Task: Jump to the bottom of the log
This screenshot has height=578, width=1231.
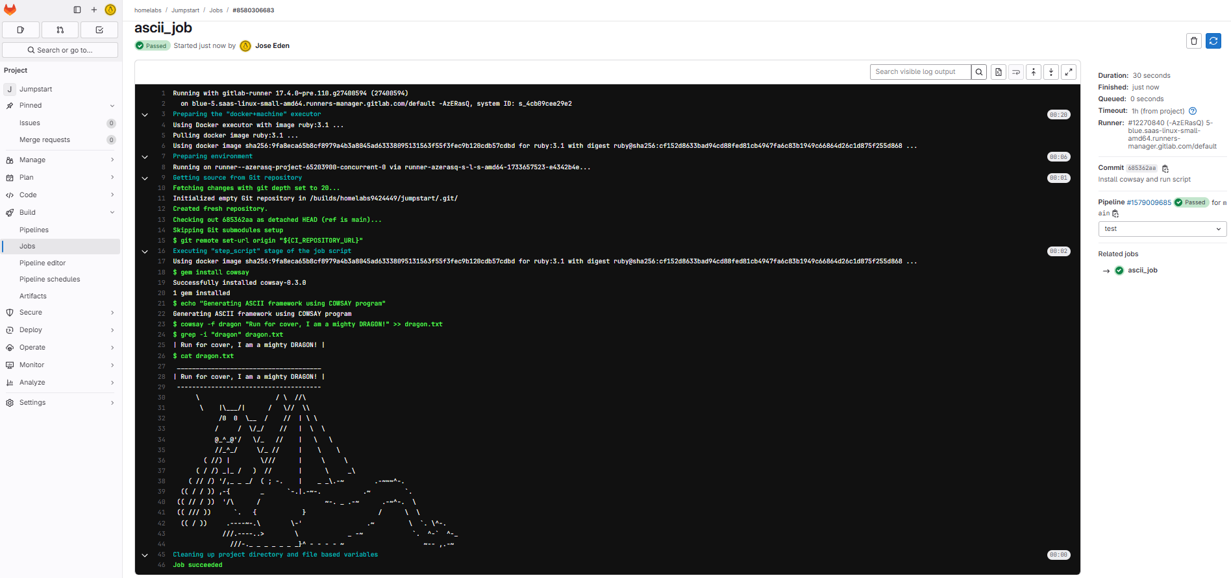Action: (x=1051, y=72)
